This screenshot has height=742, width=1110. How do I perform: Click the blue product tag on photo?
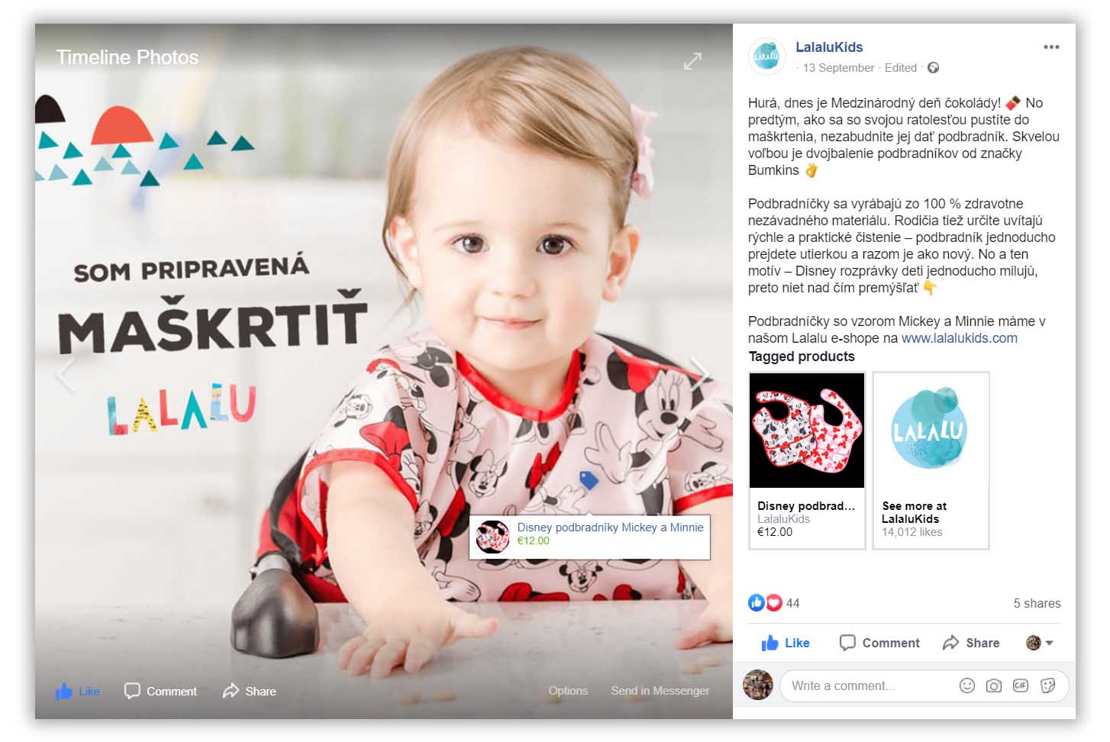(x=588, y=479)
